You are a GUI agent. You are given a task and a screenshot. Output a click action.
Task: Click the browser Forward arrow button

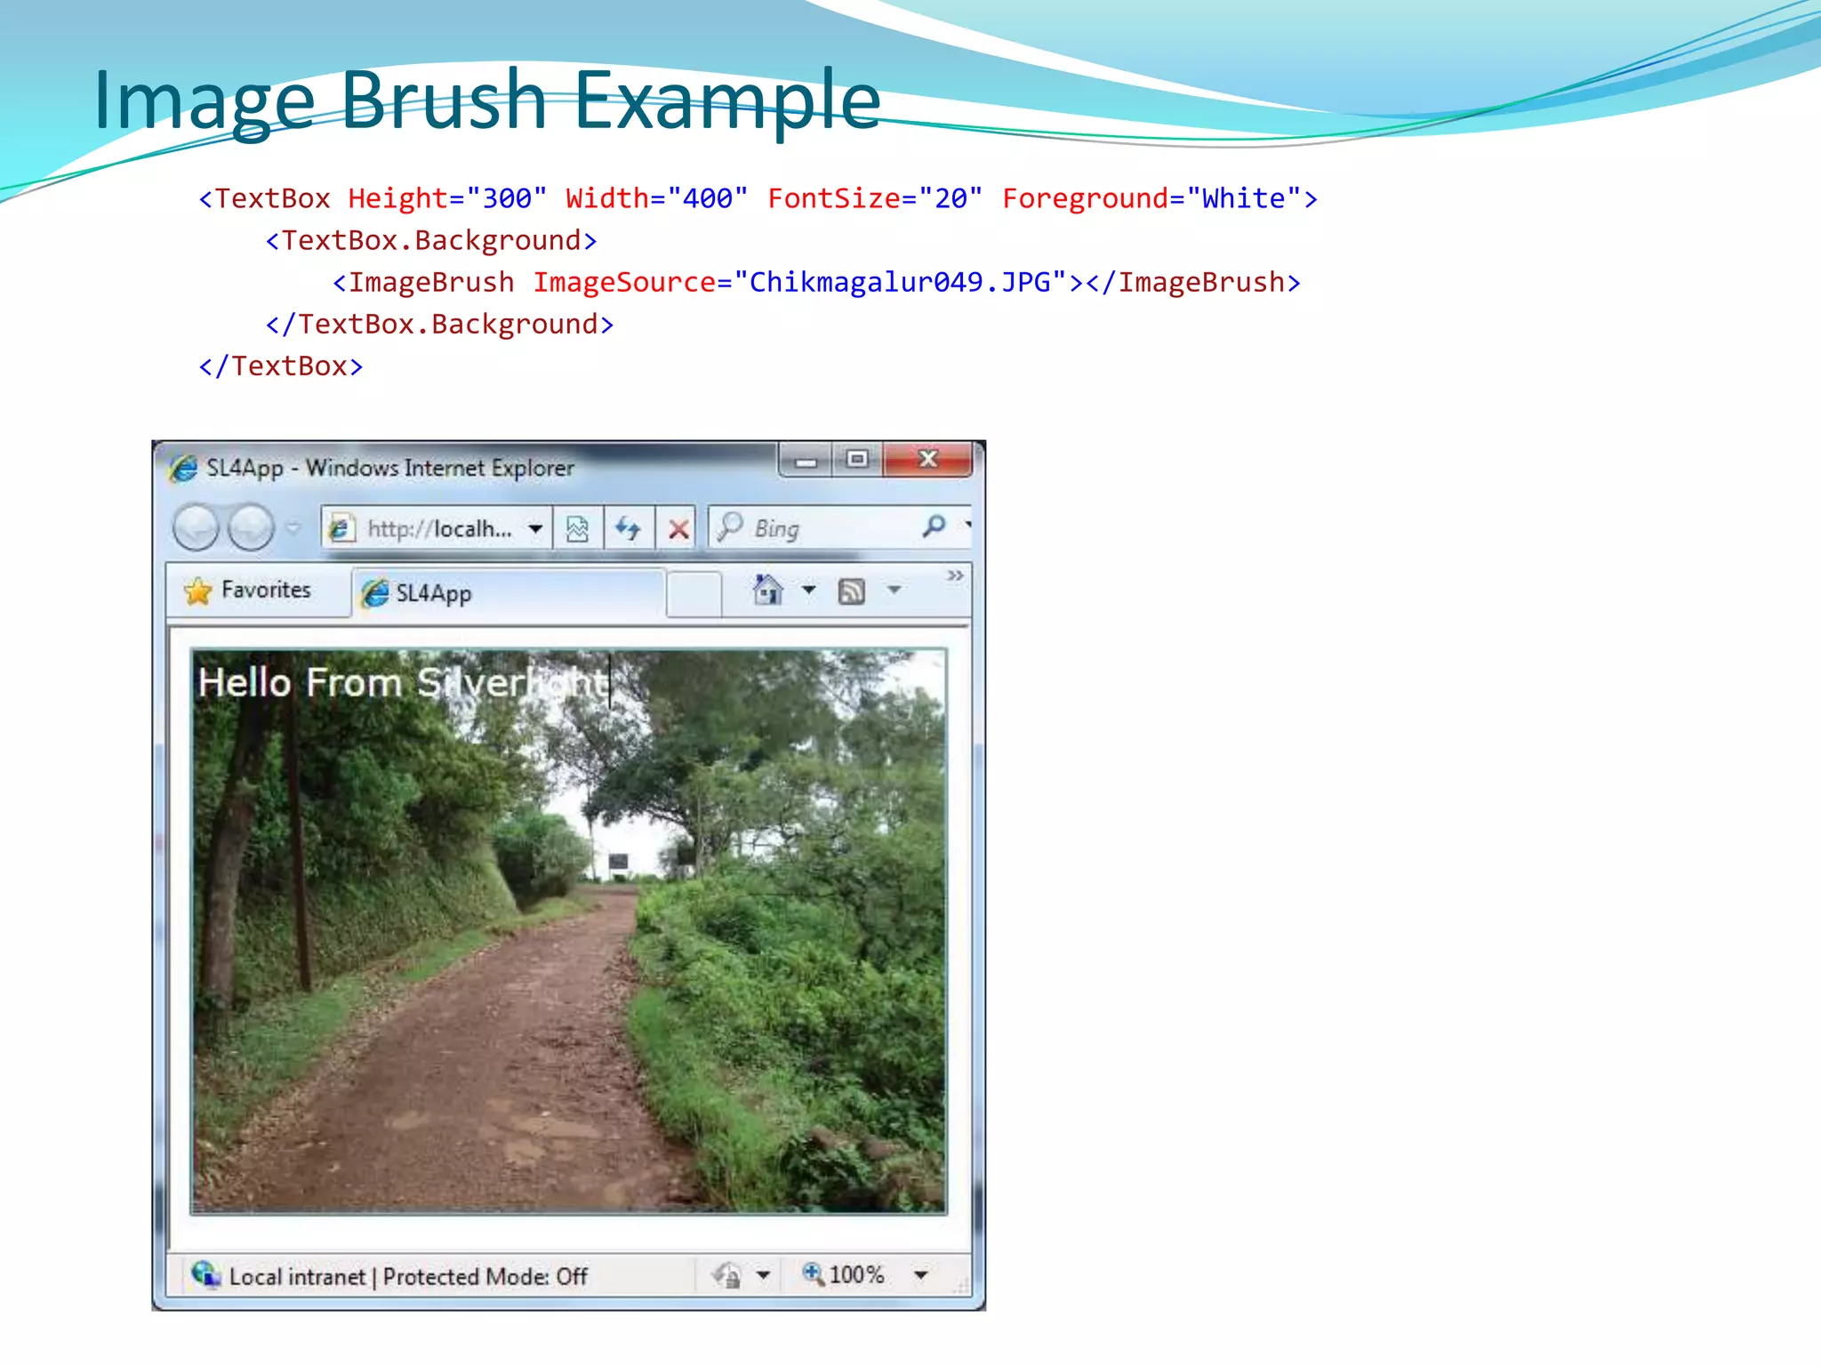coord(251,528)
